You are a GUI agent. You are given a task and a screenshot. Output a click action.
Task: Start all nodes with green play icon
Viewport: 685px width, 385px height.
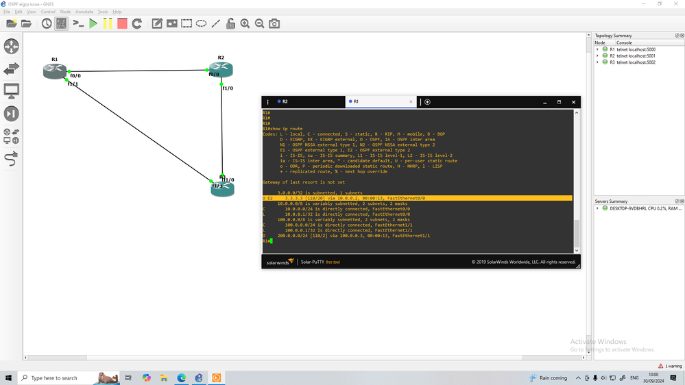[93, 23]
